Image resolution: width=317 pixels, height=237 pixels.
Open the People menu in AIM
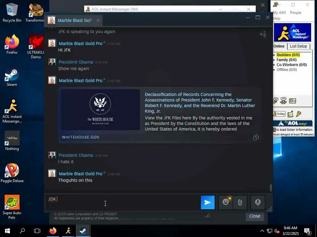coord(296,12)
